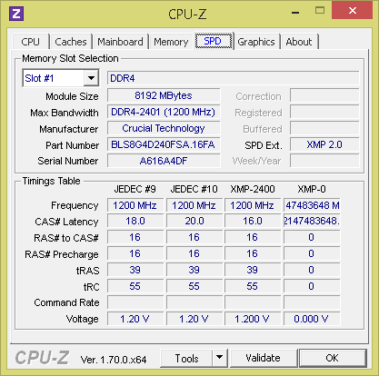Open the Tools dropdown arrow menu
The image size is (379, 376).
coord(220,358)
